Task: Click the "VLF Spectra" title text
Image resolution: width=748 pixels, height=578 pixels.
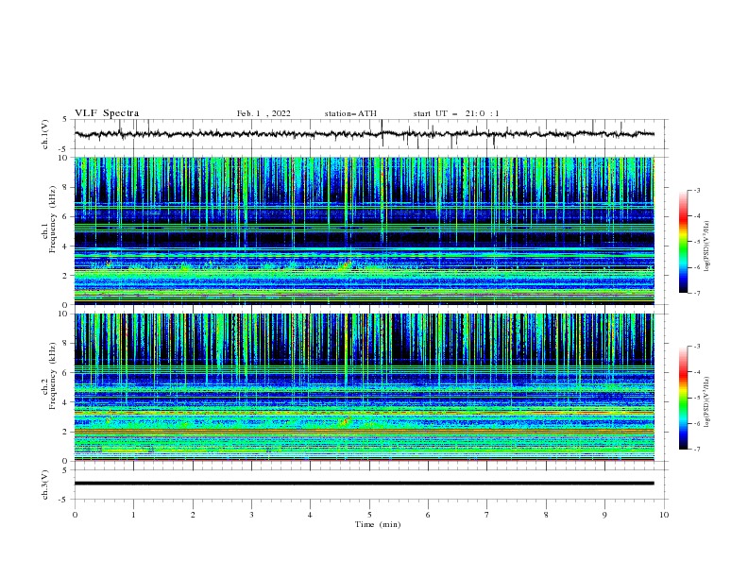Action: (x=107, y=113)
